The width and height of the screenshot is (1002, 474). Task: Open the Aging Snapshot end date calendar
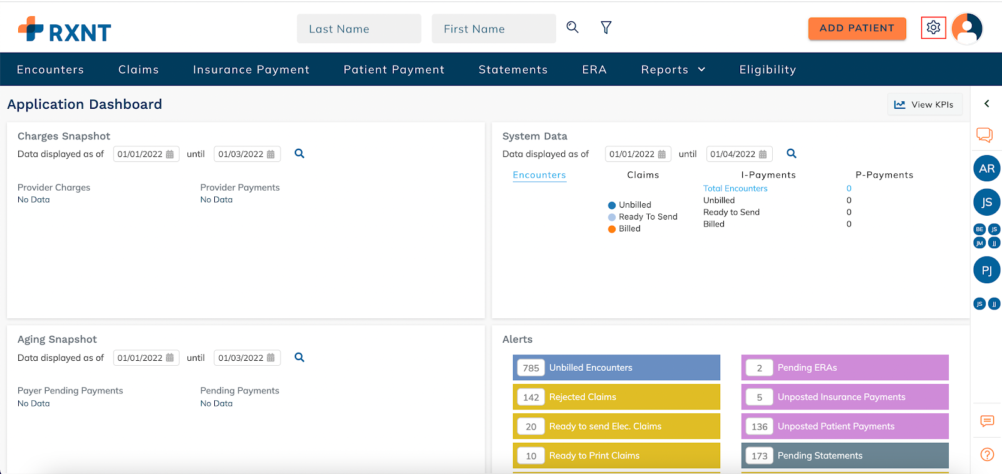pos(271,358)
